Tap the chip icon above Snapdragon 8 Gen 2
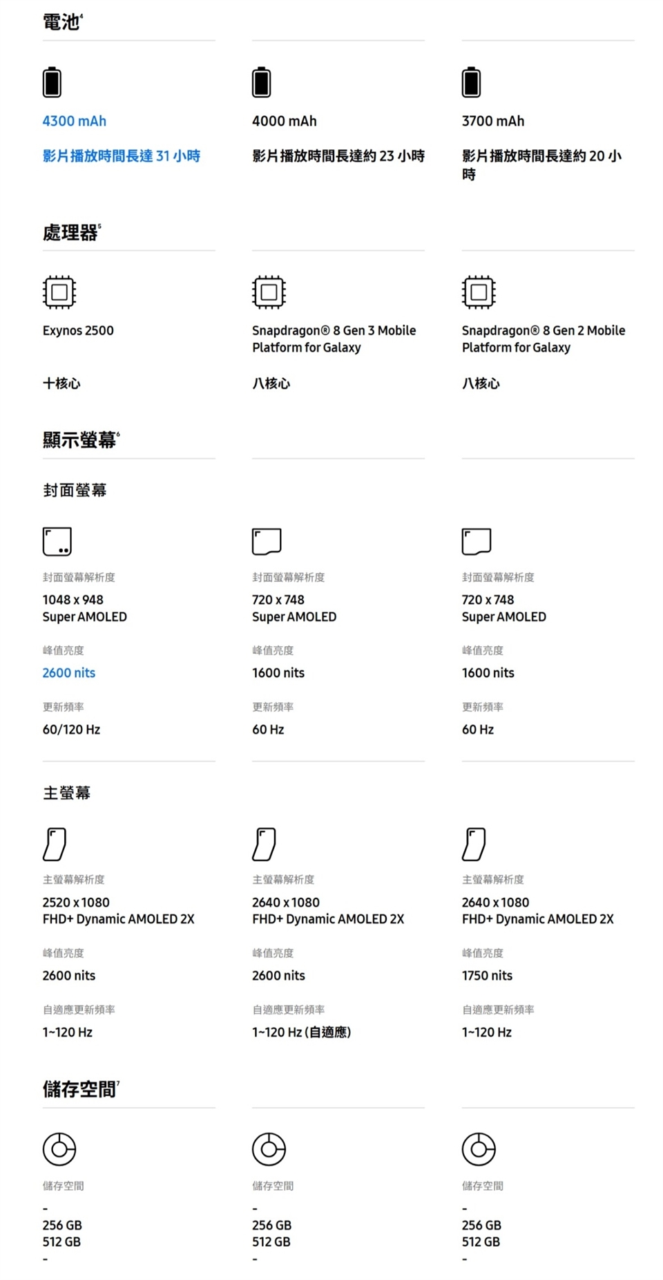This screenshot has height=1280, width=663. [x=479, y=292]
